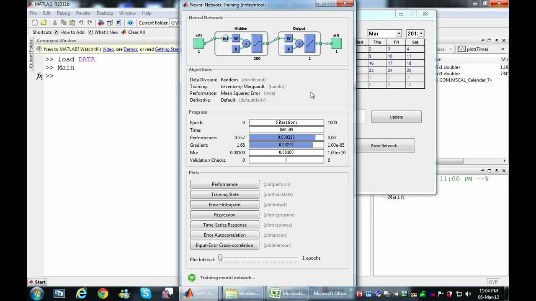This screenshot has width=536, height=301.
Task: Click the Update button in the calendar window
Action: tap(396, 117)
